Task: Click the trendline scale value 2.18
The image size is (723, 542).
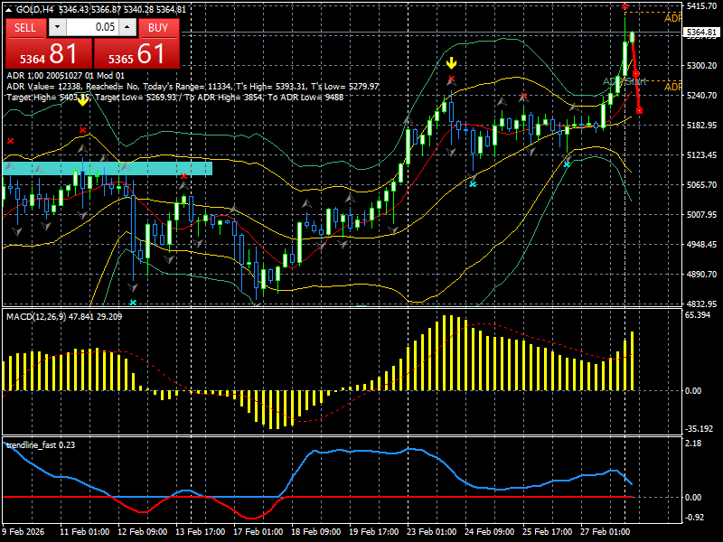Action: (x=693, y=443)
